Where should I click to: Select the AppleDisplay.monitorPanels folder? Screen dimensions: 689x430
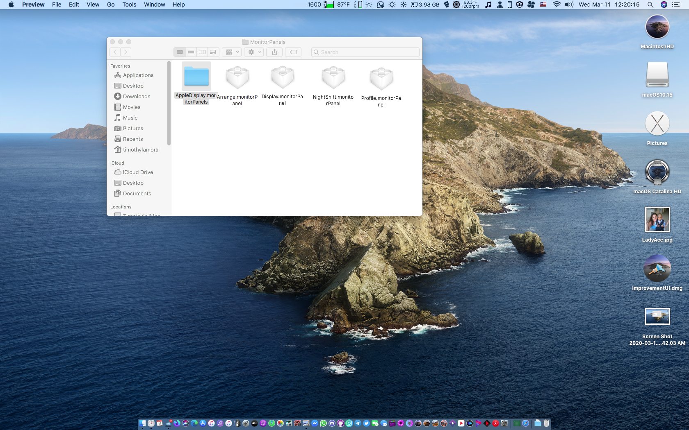coord(196,77)
